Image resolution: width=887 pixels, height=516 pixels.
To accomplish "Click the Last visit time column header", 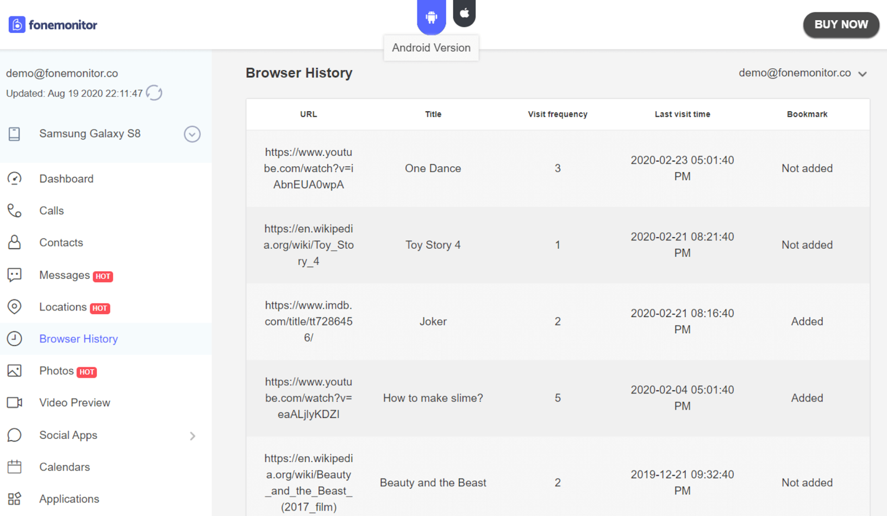I will [682, 114].
